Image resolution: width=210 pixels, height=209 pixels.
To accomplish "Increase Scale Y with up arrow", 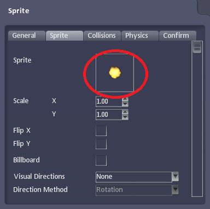I will click(x=125, y=112).
